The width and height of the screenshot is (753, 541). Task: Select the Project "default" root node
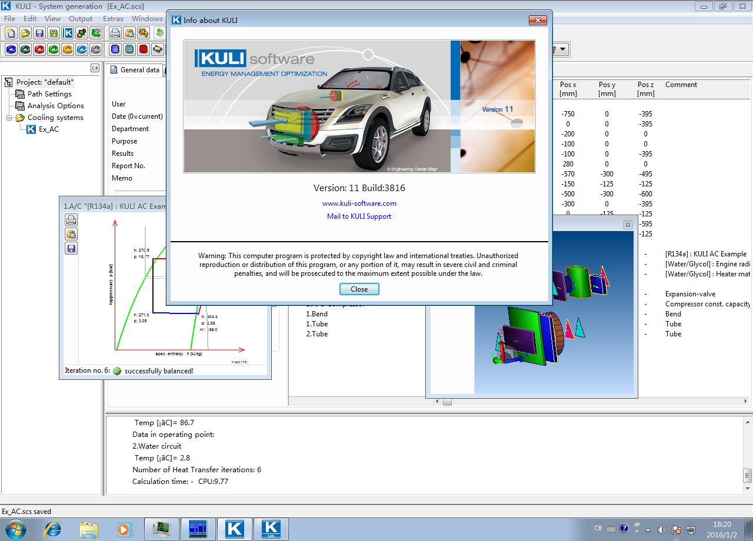coord(45,82)
